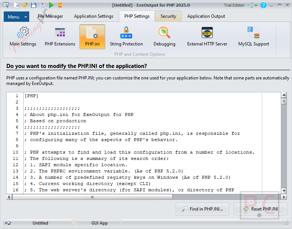Click the arrow icon at status bar start
The width and height of the screenshot is (292, 229).
(8, 223)
